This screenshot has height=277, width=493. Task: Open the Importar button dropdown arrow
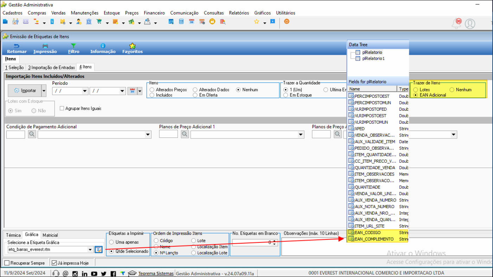[x=44, y=91]
